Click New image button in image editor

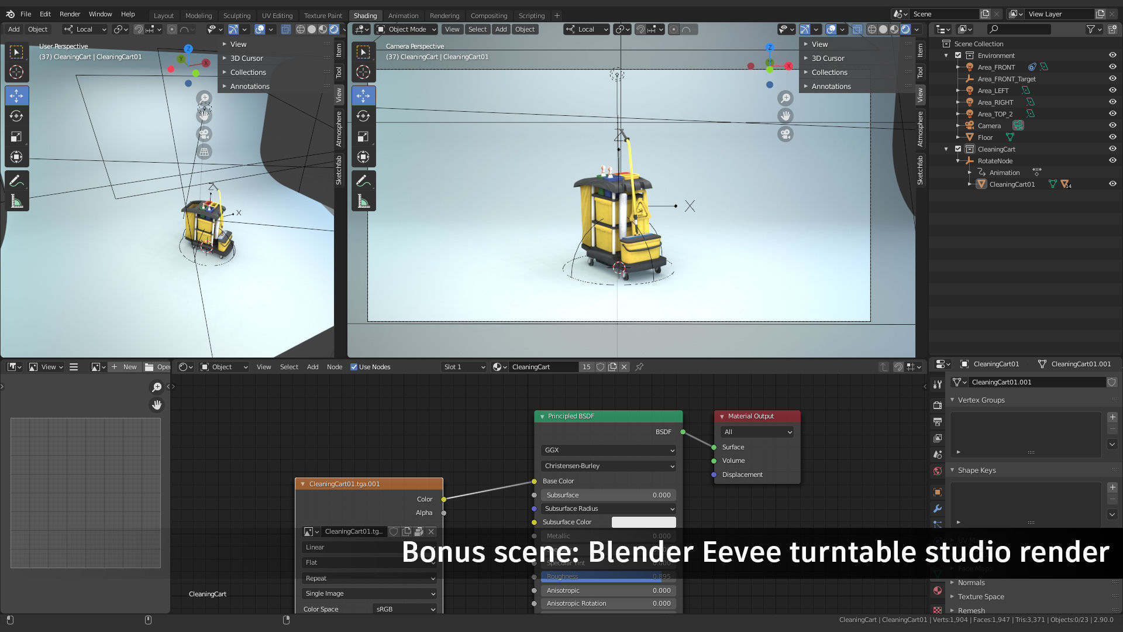click(x=125, y=367)
